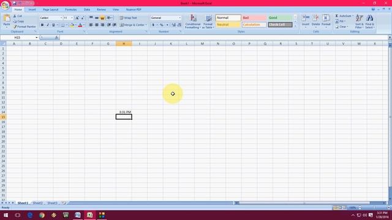Open the Fill dropdown
The width and height of the screenshot is (392, 220).
click(341, 21)
